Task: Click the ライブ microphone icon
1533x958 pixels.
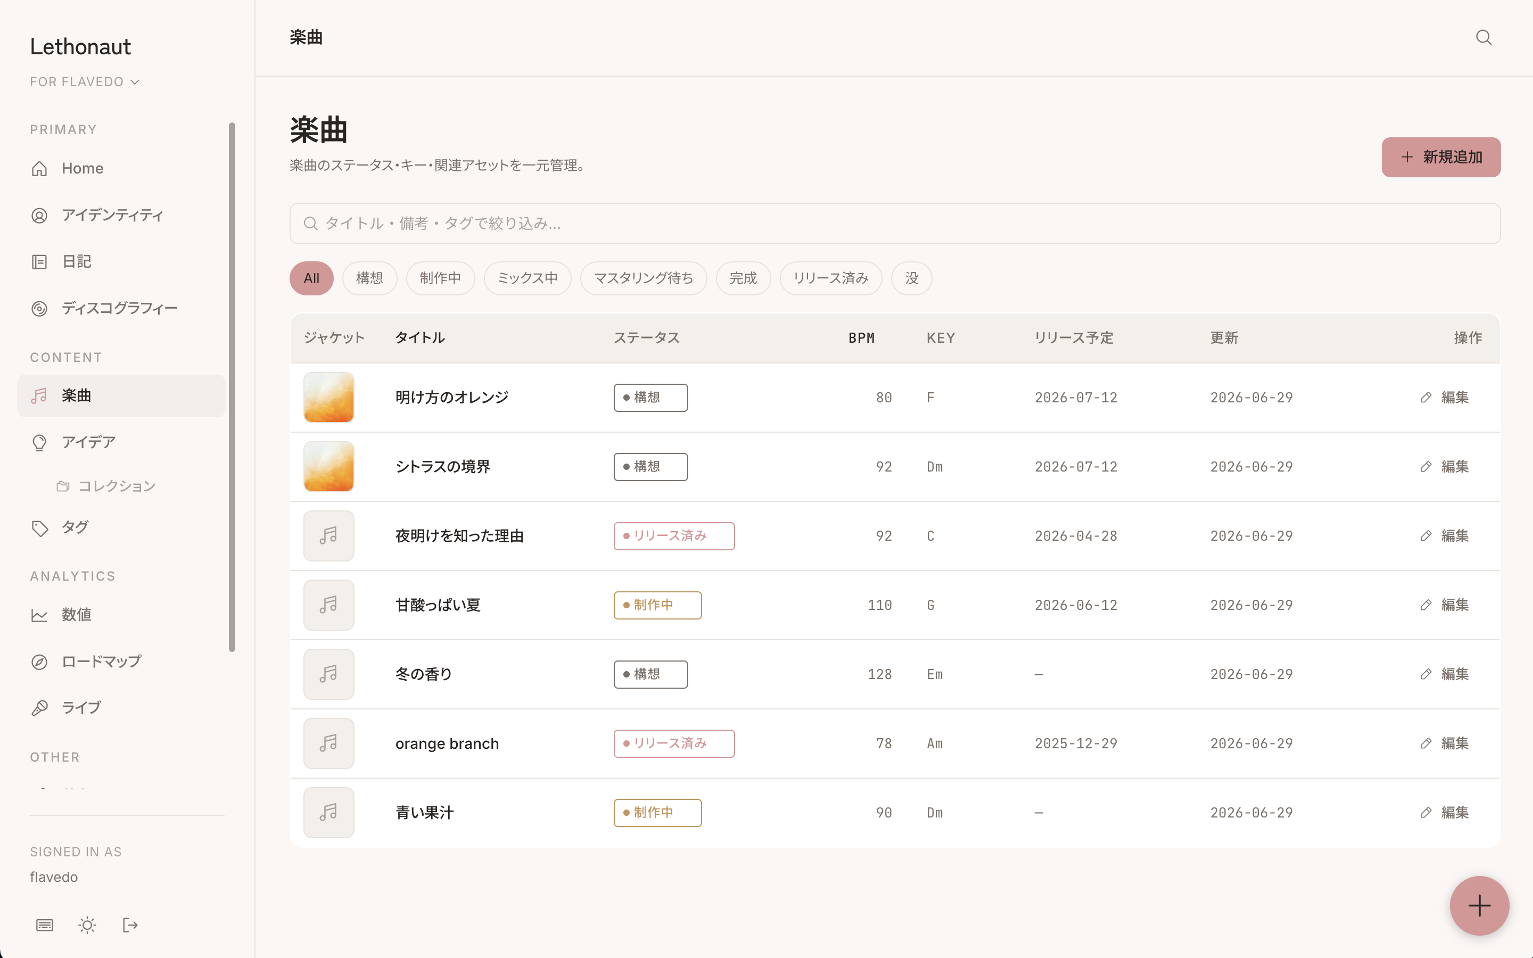Action: click(39, 708)
